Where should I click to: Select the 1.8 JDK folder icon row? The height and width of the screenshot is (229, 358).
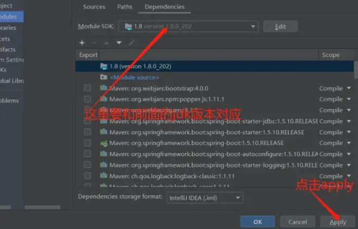[x=105, y=66]
